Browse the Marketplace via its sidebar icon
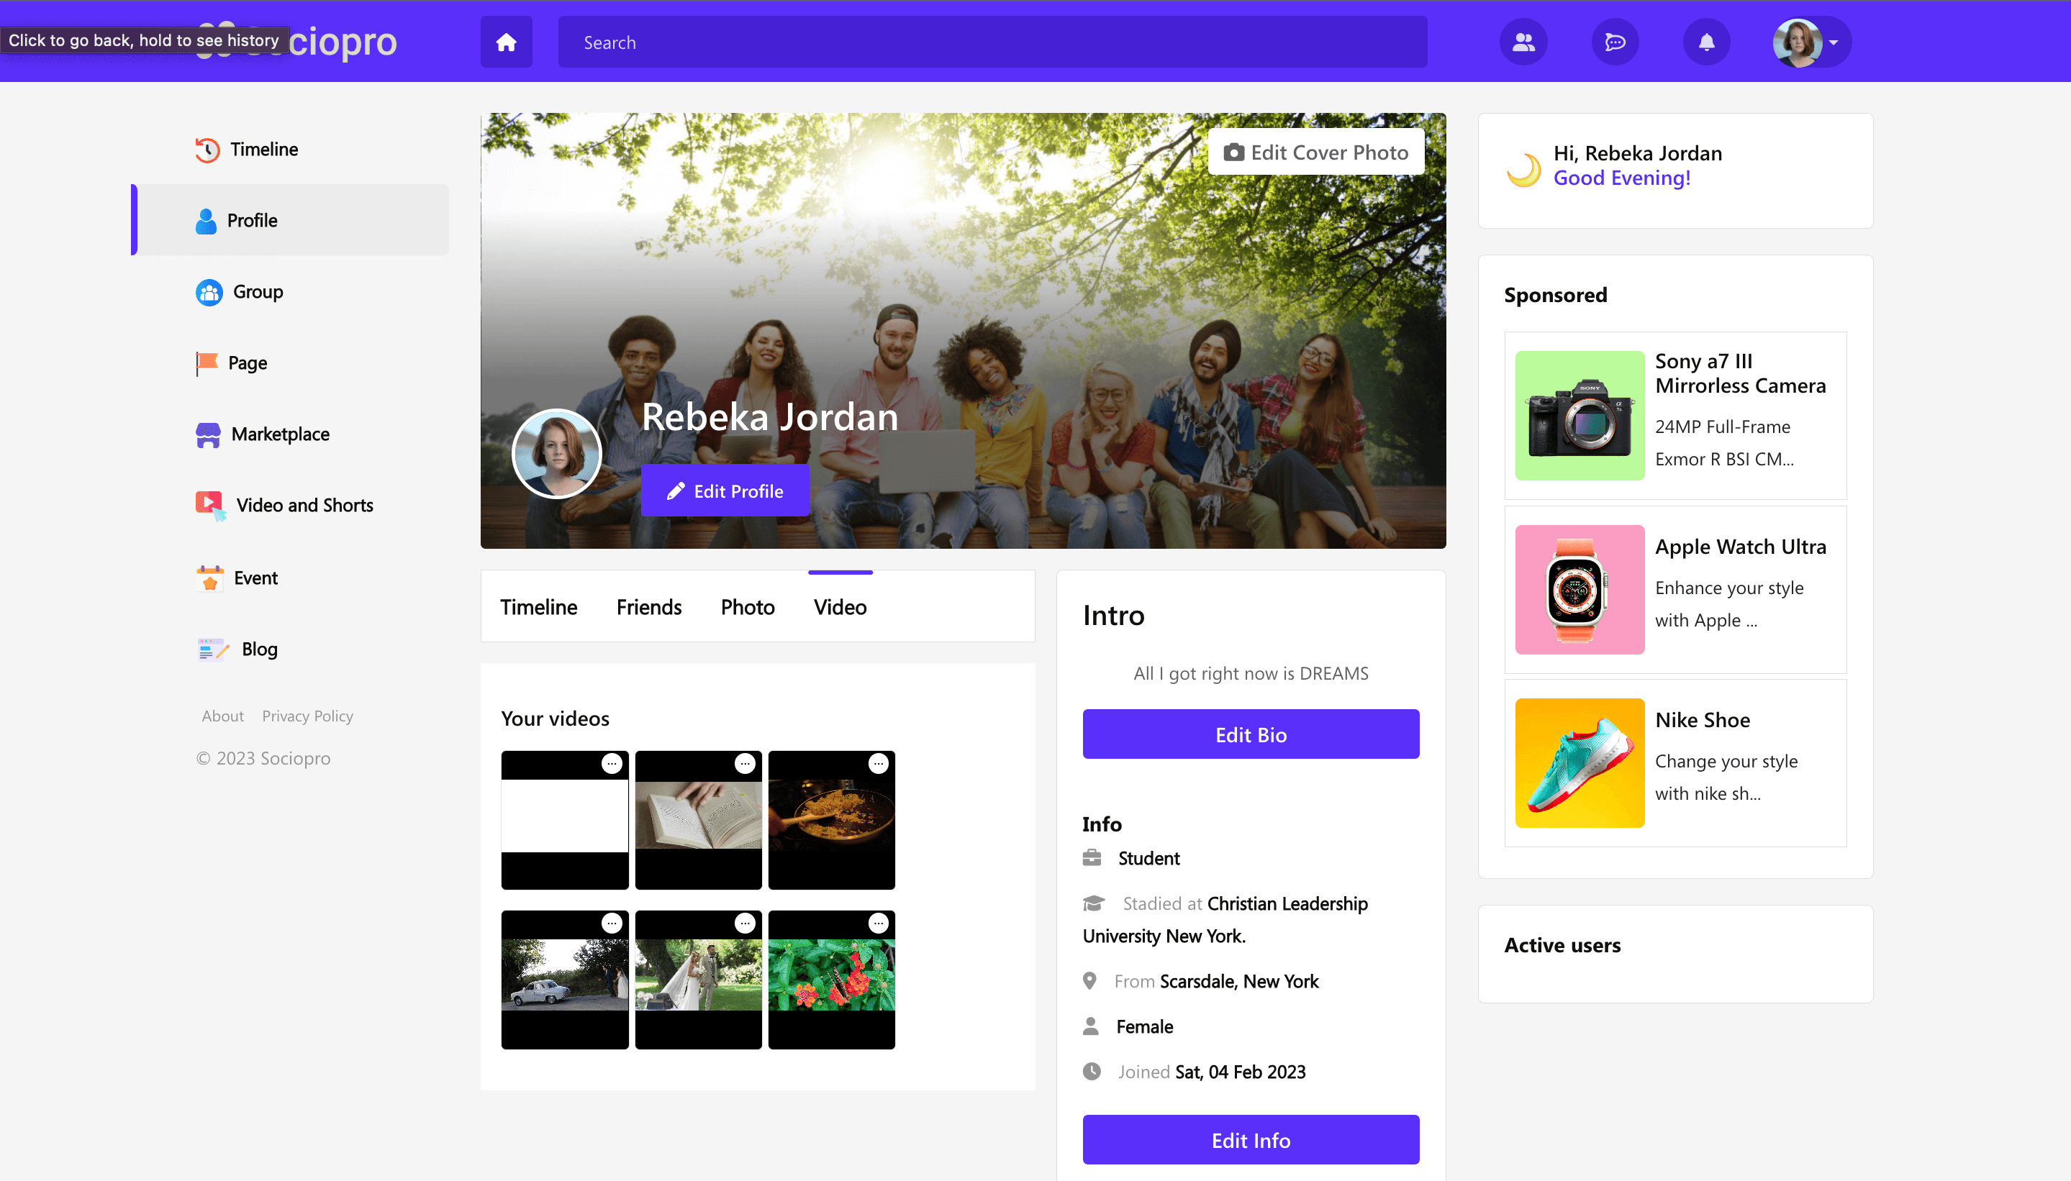Viewport: 2071px width, 1181px height. (208, 434)
